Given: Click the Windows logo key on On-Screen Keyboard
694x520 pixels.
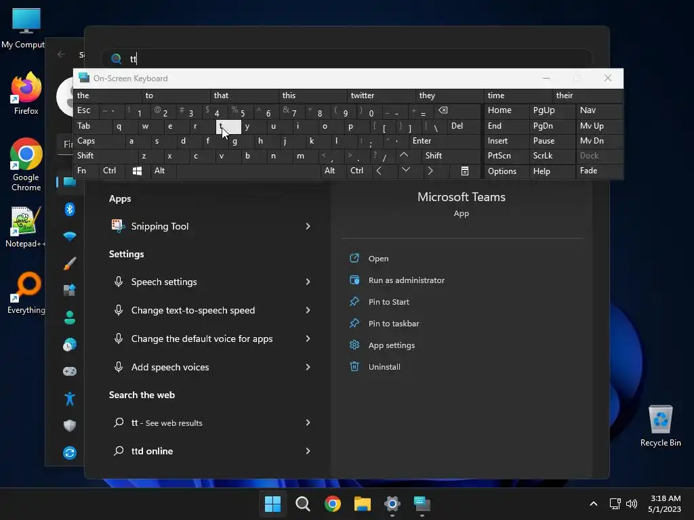Looking at the screenshot, I should pyautogui.click(x=137, y=171).
